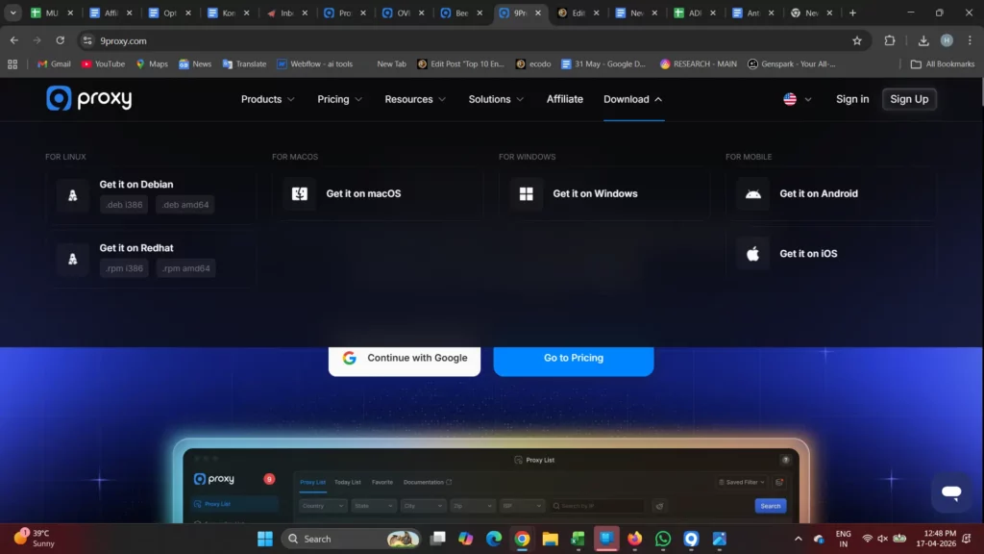This screenshot has width=984, height=554.
Task: Open the live chat bubble
Action: click(x=951, y=492)
